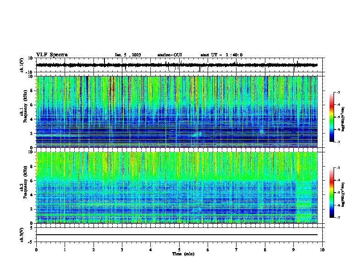Click the flat ch.3 voltage trace line
The width and height of the screenshot is (363, 280).
(x=177, y=235)
